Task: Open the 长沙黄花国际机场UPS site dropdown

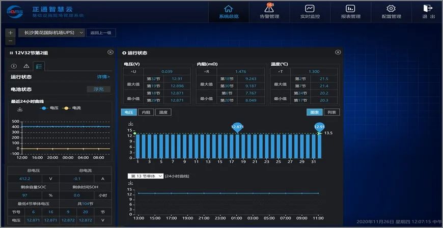Action: coord(51,33)
